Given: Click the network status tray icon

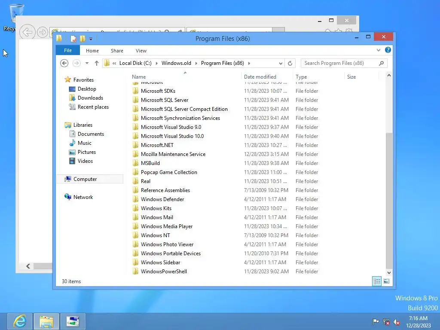Looking at the screenshot, I should coord(386,321).
